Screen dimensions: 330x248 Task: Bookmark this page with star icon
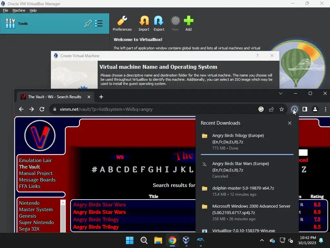[282, 109]
